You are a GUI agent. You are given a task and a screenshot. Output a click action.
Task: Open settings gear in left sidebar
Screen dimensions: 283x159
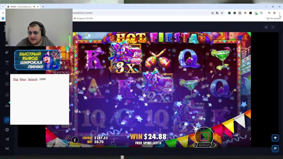coord(7,130)
